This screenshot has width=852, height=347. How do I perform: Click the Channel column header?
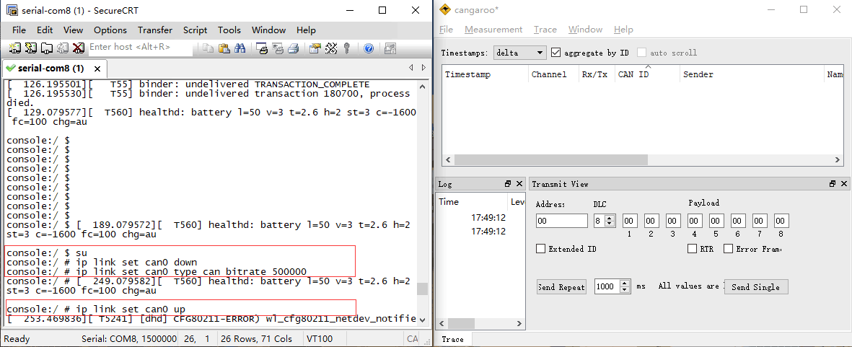click(553, 74)
